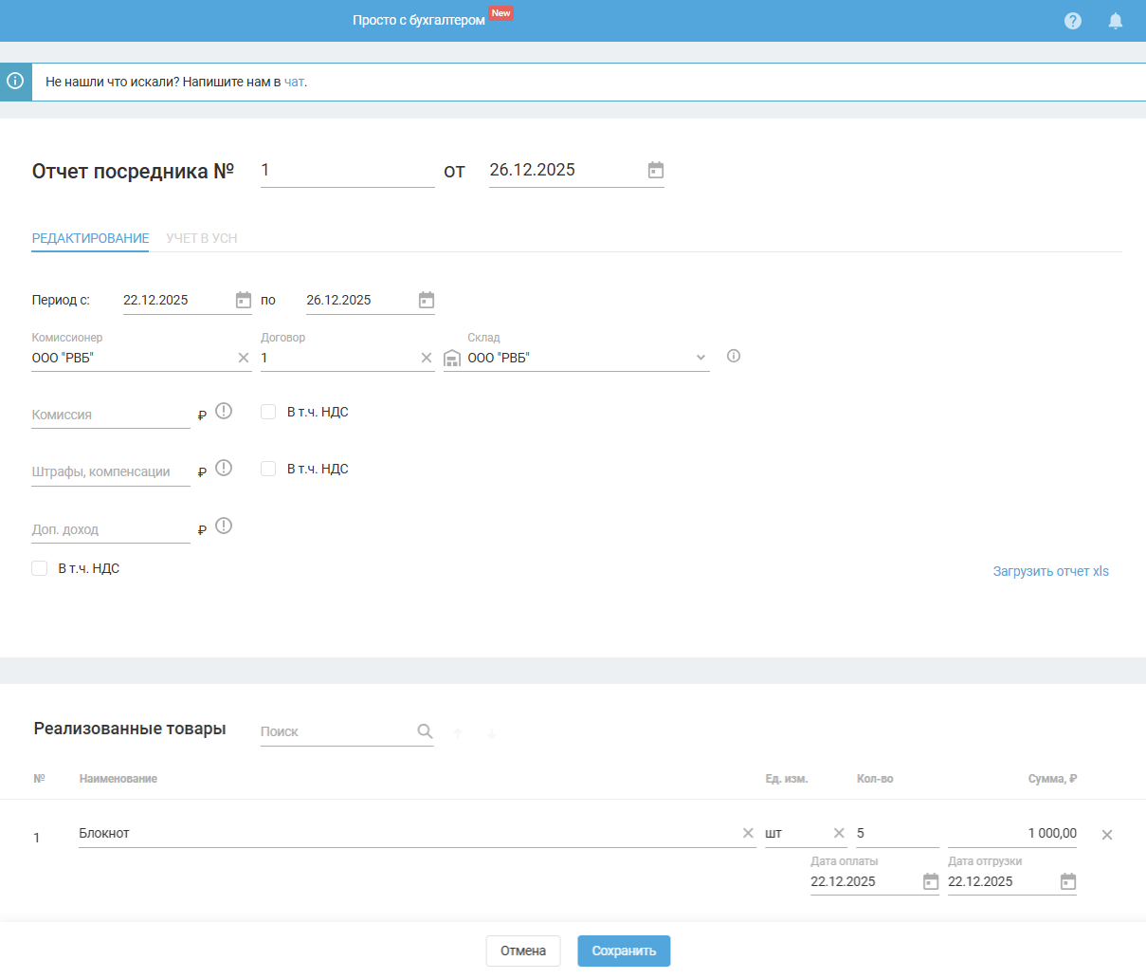Enable В т.ч. НДС for Штрафы, компенсации
The image size is (1146, 979).
pyautogui.click(x=268, y=469)
